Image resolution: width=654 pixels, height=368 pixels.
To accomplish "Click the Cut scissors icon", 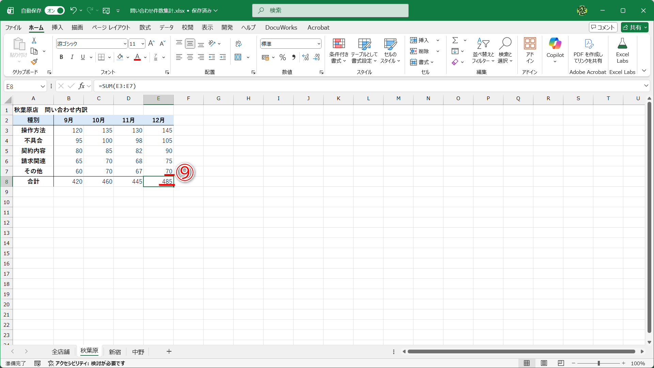I will (x=34, y=41).
